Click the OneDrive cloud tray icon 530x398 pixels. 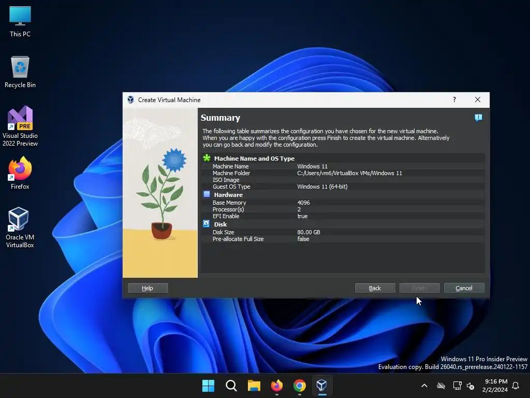click(x=441, y=386)
